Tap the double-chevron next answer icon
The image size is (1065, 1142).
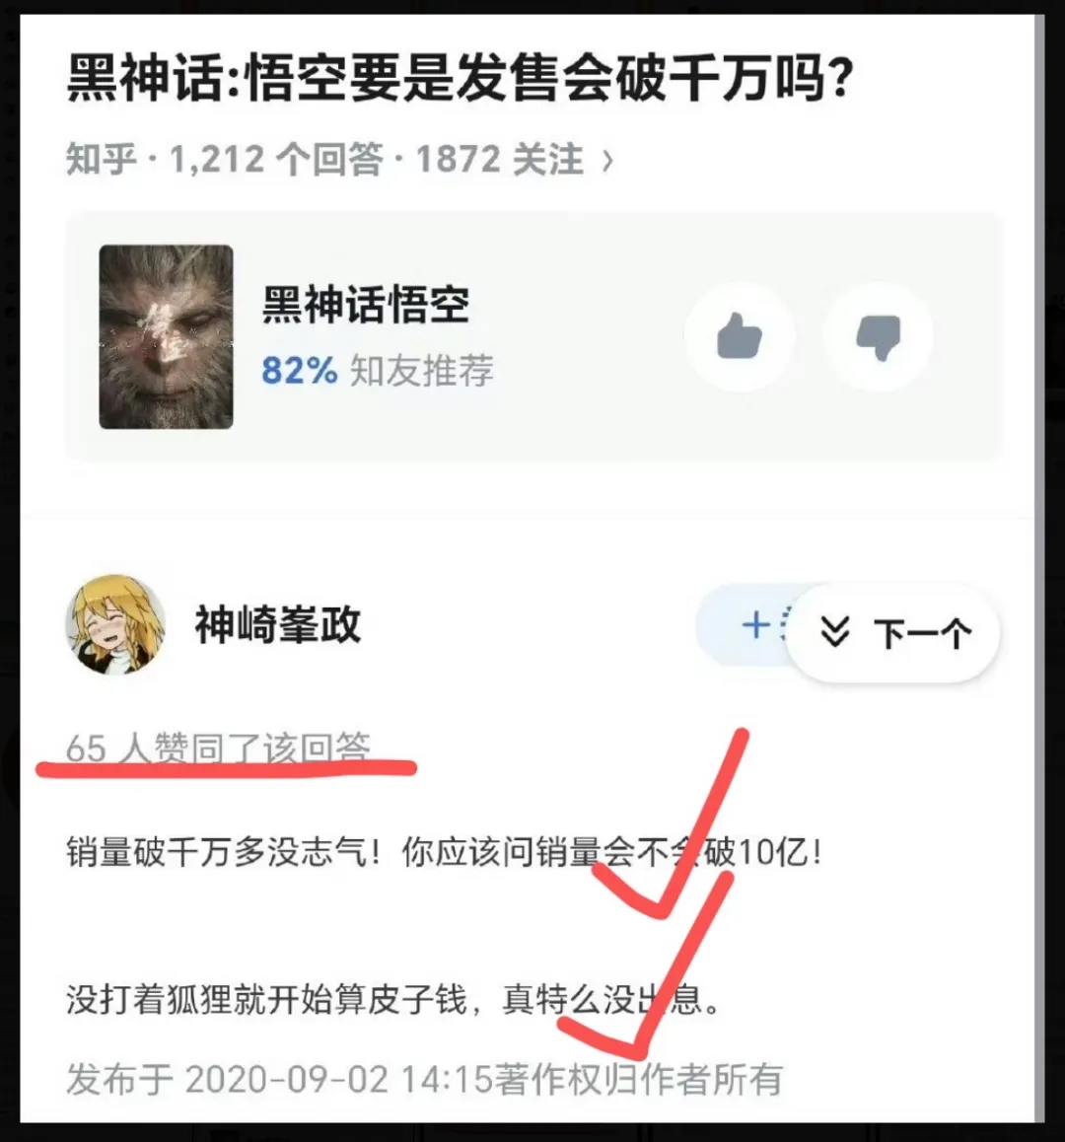point(835,632)
